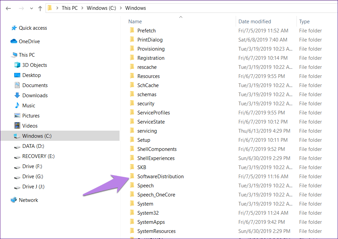Click the Up one level arrow

(40, 8)
